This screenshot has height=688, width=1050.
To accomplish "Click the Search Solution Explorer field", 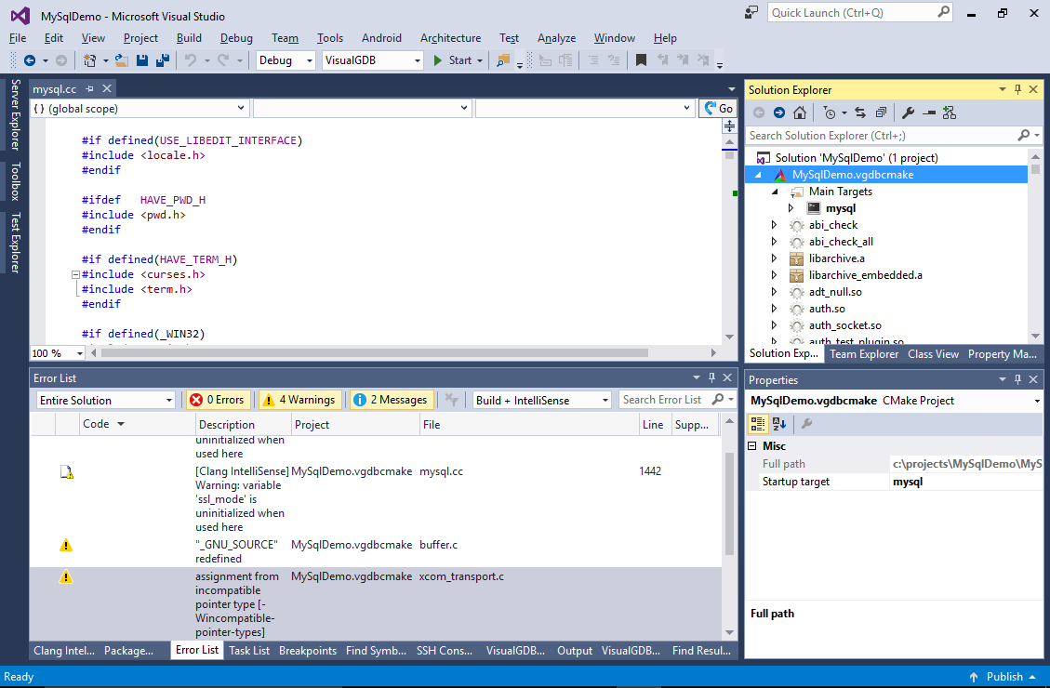I will (894, 135).
